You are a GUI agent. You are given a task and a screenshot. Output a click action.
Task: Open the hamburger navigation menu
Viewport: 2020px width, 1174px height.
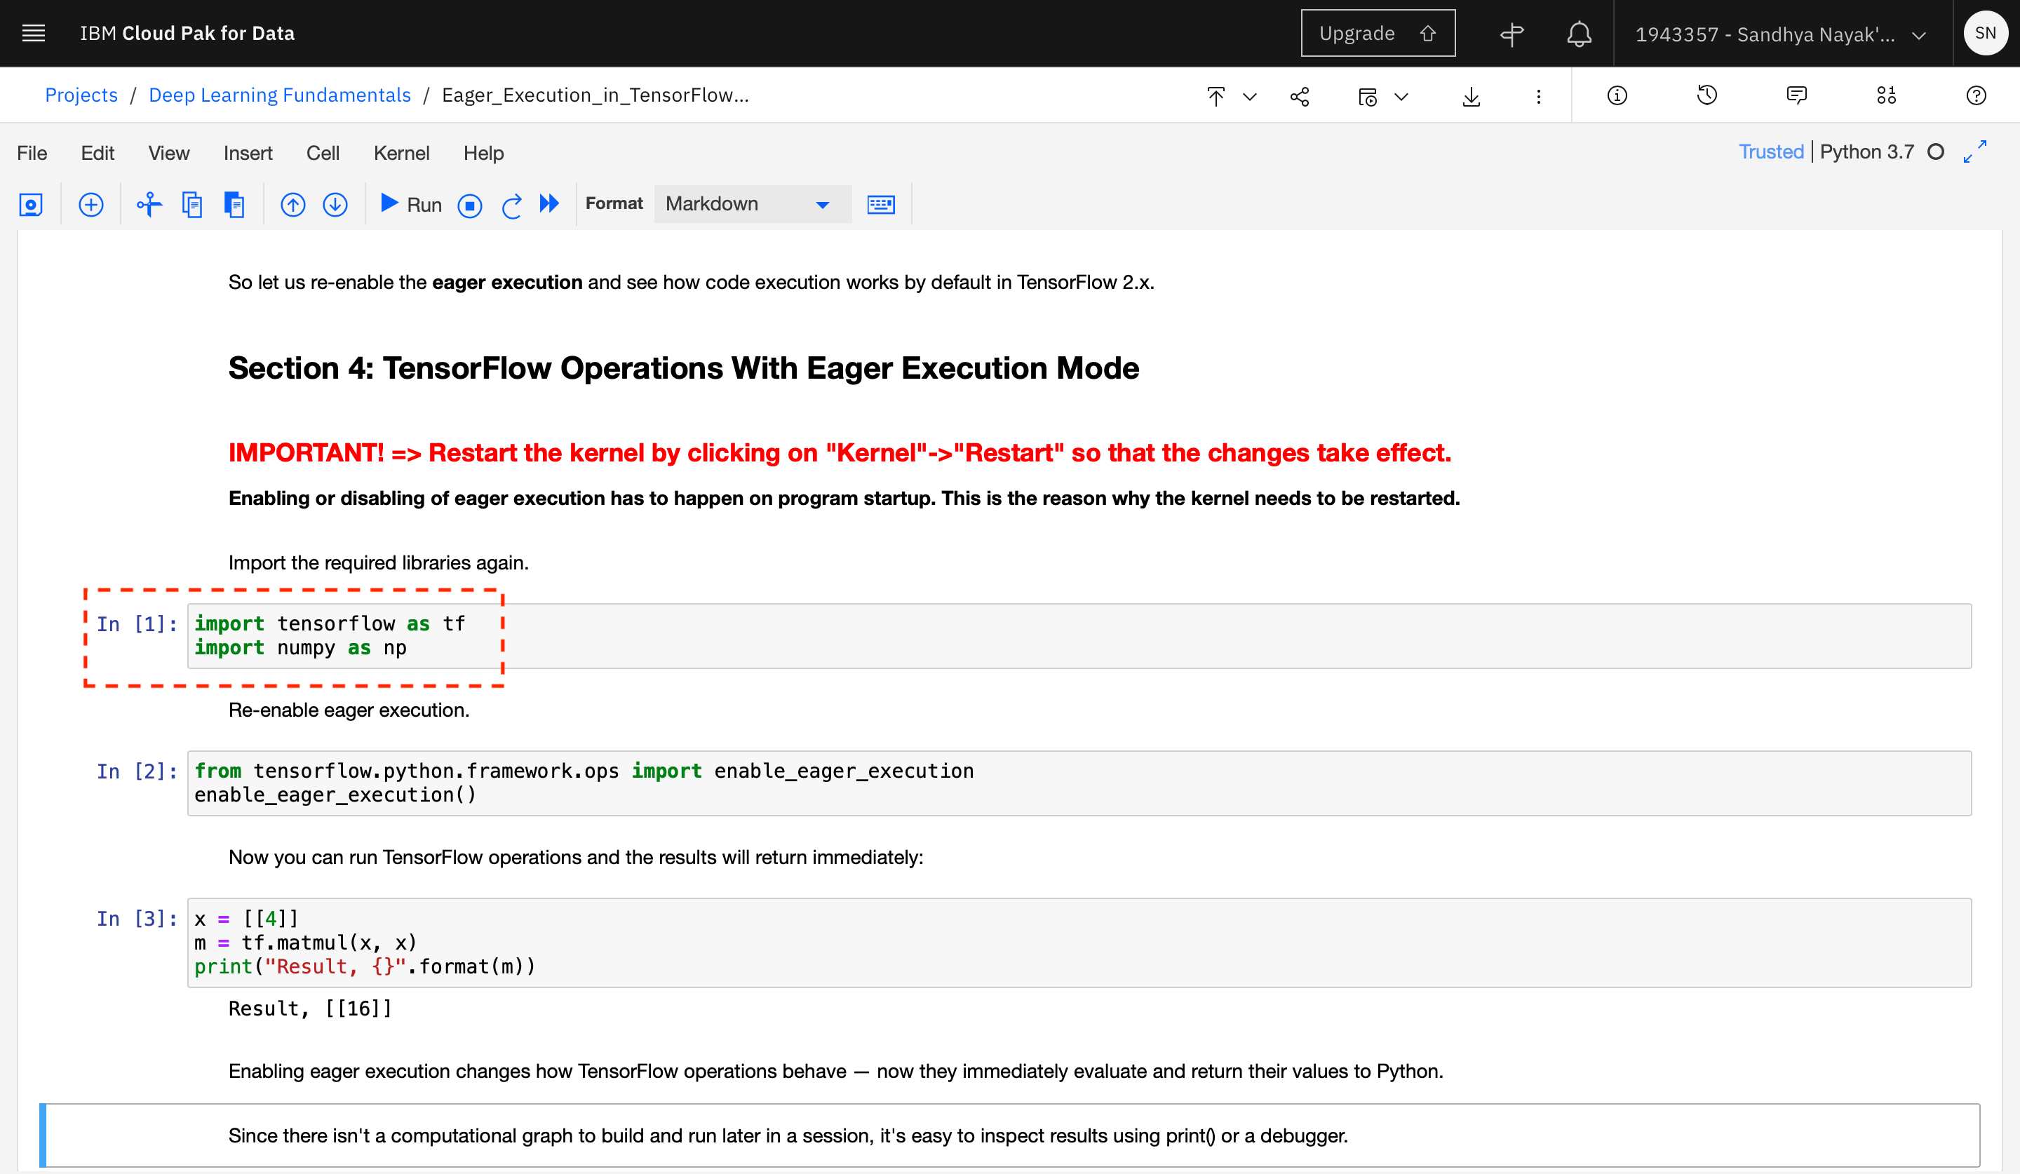(x=34, y=33)
